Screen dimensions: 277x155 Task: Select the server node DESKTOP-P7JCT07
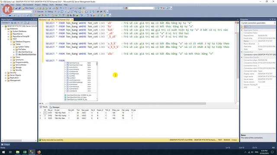[x=22, y=26]
